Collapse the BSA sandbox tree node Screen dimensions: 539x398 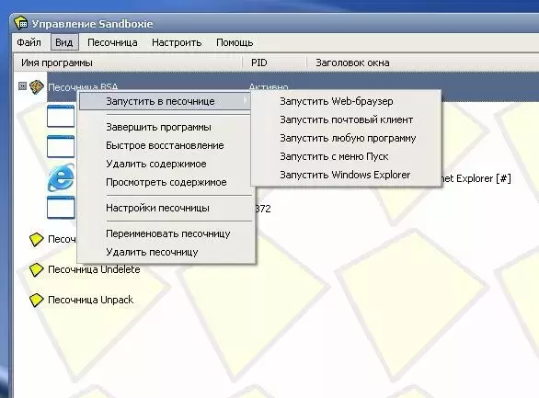(22, 85)
